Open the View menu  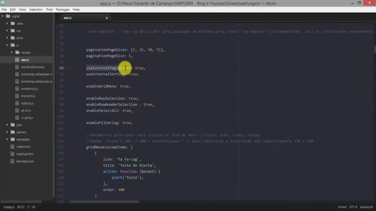tap(22, 9)
